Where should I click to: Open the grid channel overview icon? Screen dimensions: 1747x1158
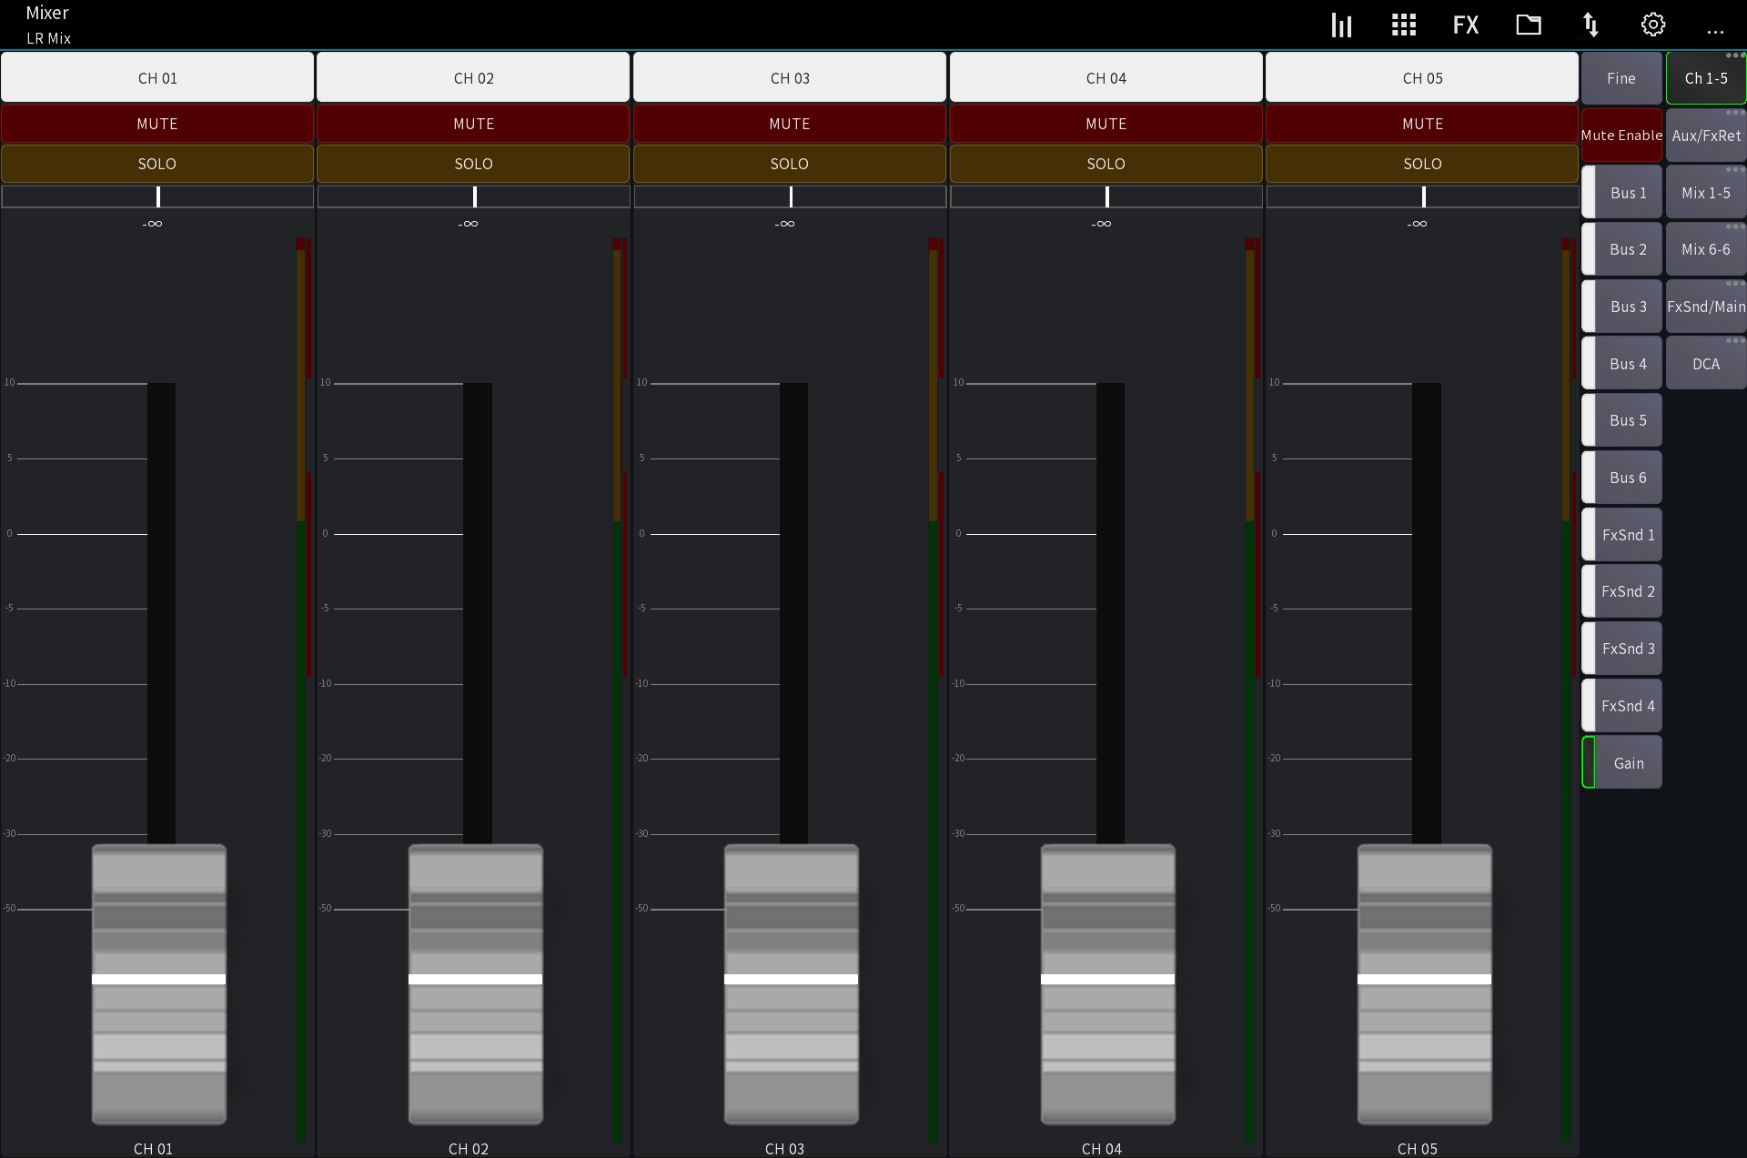[x=1403, y=25]
